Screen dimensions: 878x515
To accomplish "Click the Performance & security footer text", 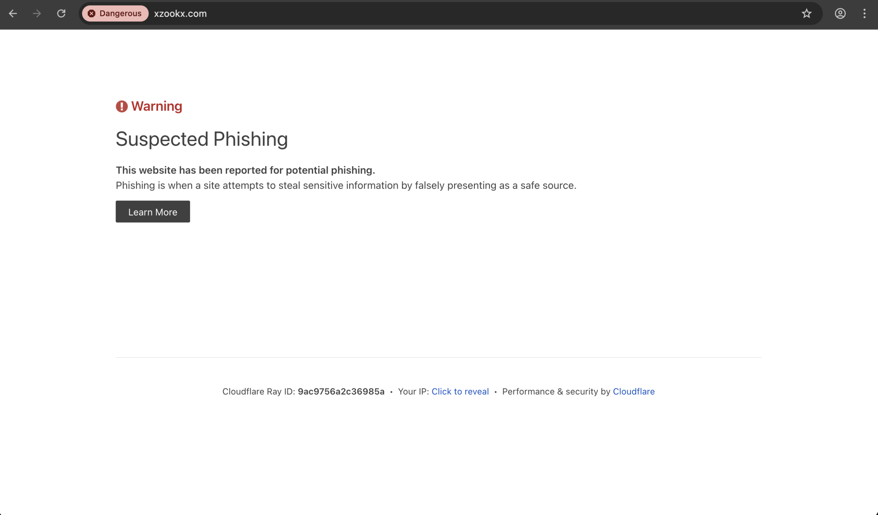I will coord(556,391).
